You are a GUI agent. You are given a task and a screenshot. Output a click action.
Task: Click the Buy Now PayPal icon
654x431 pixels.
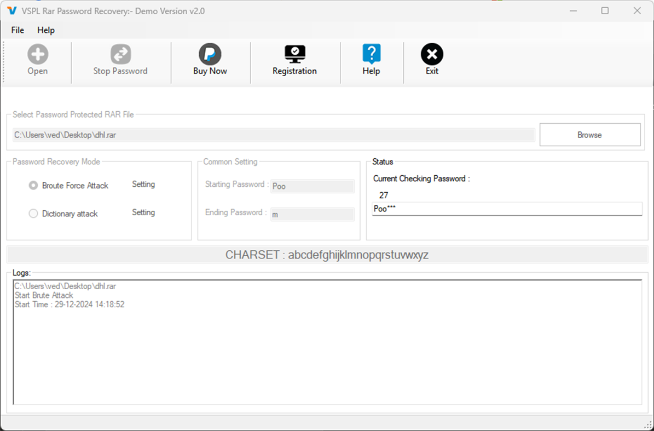click(x=210, y=54)
